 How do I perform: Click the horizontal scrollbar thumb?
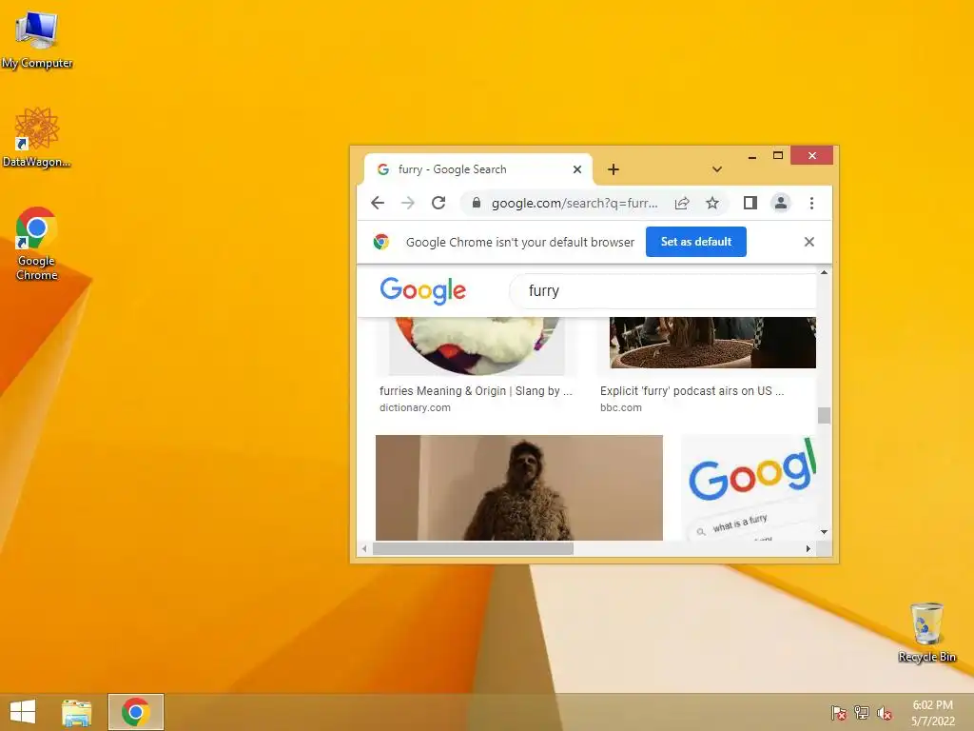click(x=473, y=548)
